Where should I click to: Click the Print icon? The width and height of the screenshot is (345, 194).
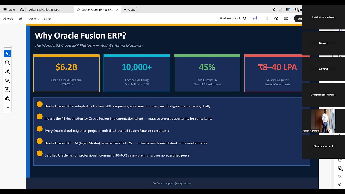pos(286,19)
